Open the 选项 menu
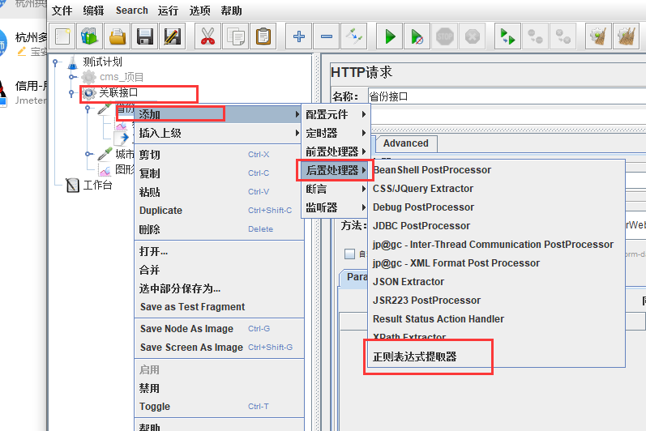Viewport: 646px width, 431px height. click(200, 11)
